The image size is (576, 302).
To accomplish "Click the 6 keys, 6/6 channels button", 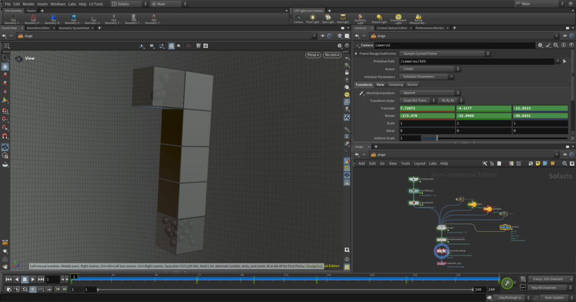I will click(x=550, y=279).
